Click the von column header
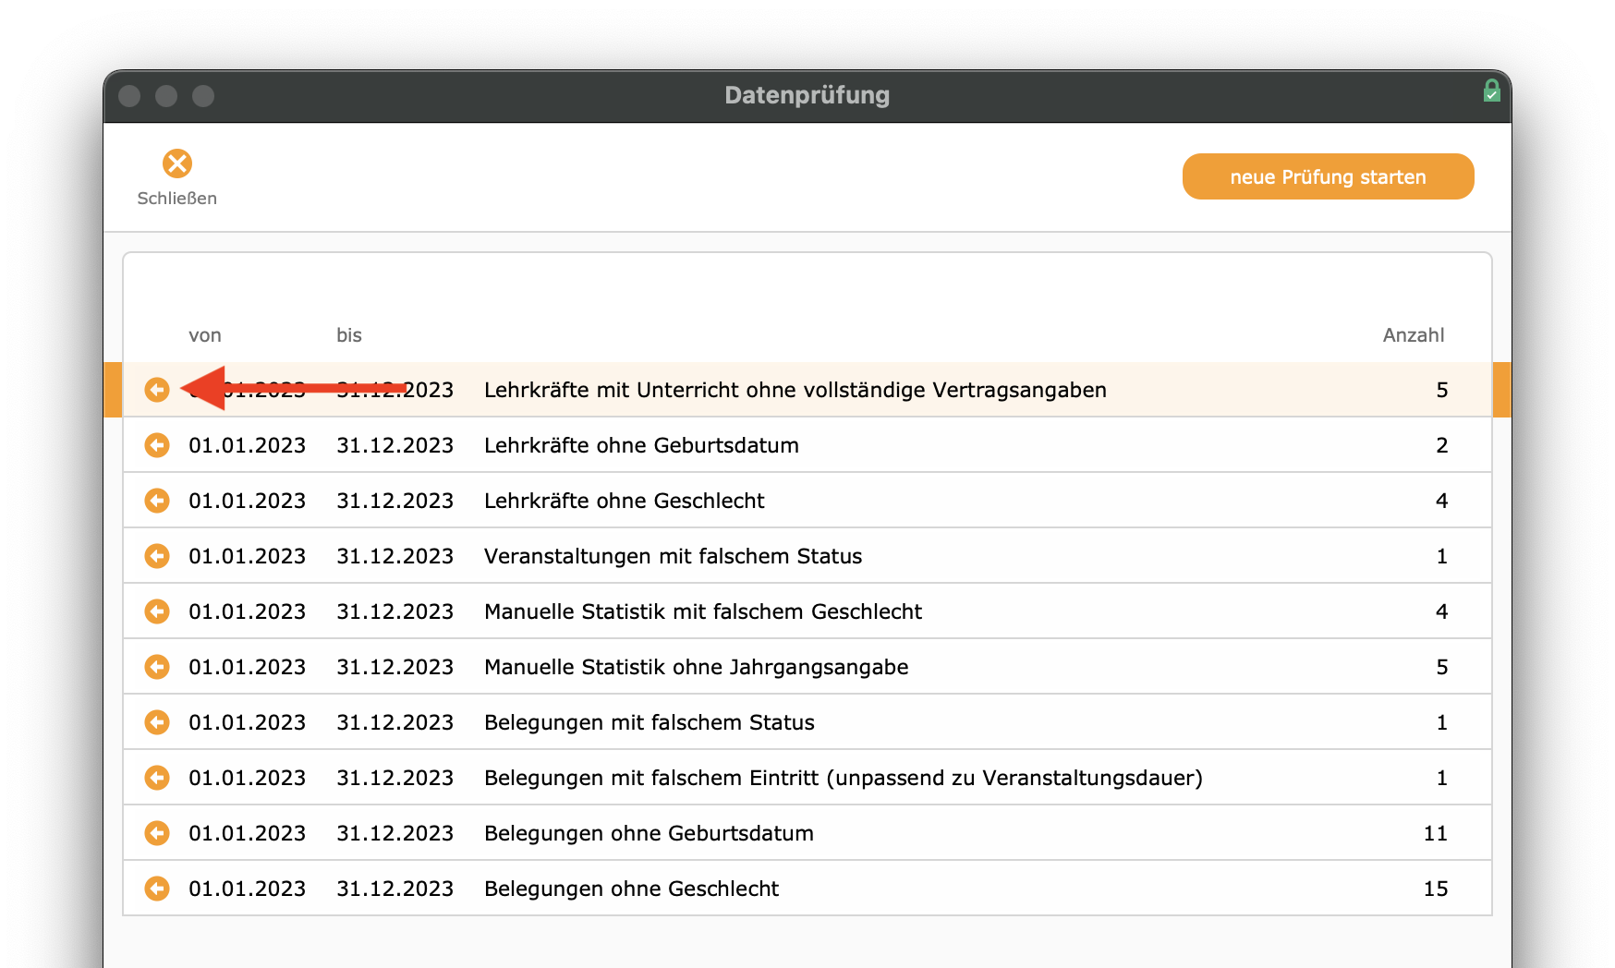 (x=205, y=335)
